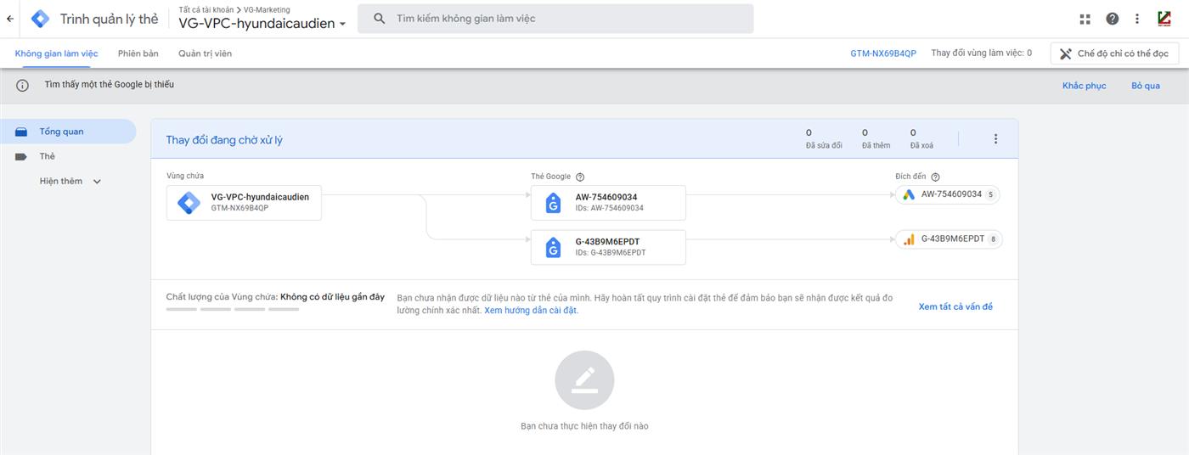Click the Tag Manager logo icon
This screenshot has height=455, width=1189.
tap(40, 19)
